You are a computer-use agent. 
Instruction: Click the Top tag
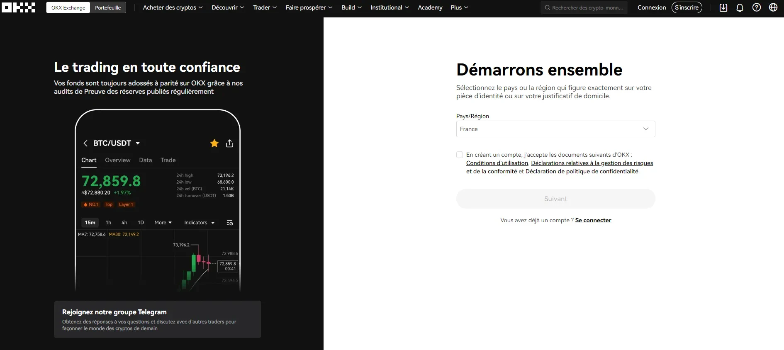tap(109, 204)
